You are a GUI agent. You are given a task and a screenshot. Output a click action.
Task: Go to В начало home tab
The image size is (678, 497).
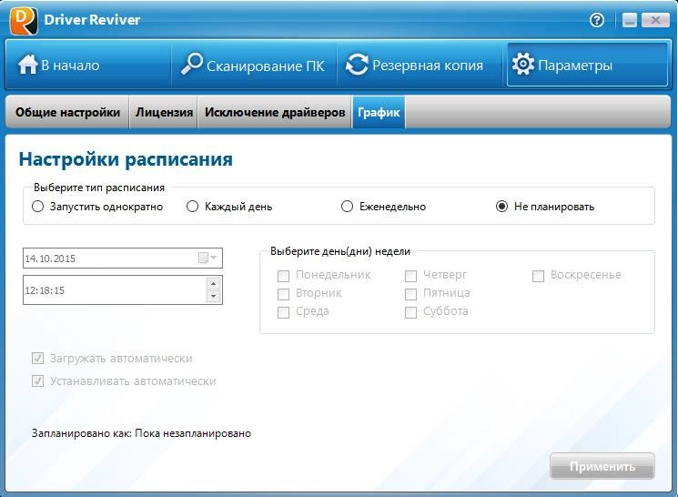point(88,65)
